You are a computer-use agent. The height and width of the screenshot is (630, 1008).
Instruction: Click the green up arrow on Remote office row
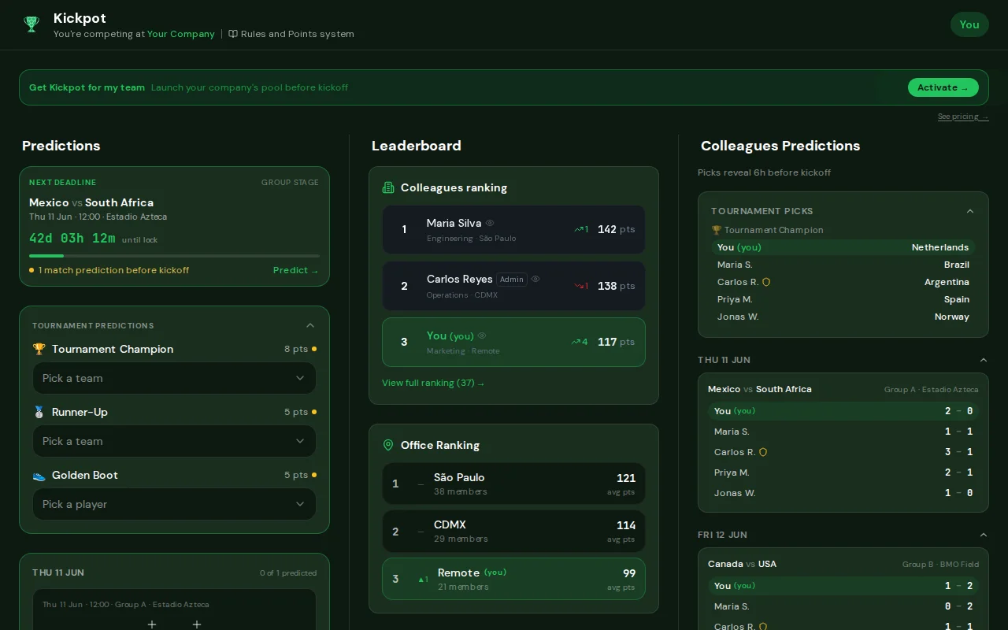point(423,580)
